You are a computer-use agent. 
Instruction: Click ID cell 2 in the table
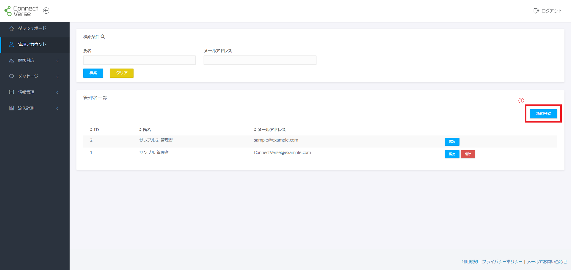tap(91, 140)
